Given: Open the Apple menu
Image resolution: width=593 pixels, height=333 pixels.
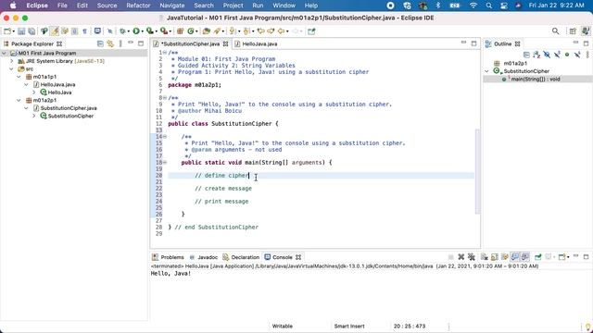Looking at the screenshot, I should coord(13,6).
